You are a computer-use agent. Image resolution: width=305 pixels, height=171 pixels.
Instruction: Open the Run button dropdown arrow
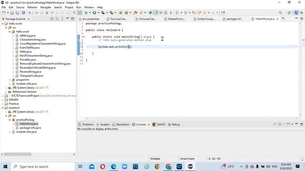pyautogui.click(x=99, y=13)
